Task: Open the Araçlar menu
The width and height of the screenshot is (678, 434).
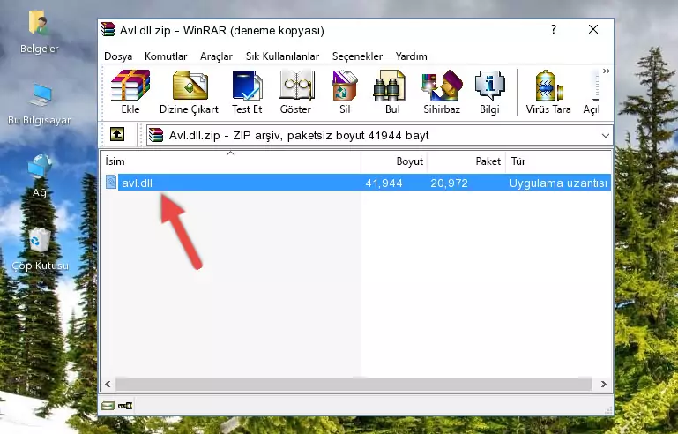Action: [x=216, y=56]
